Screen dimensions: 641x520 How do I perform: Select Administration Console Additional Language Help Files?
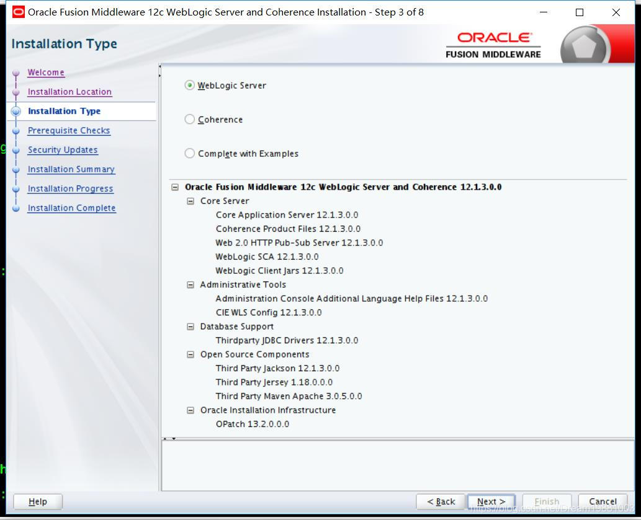tap(352, 299)
